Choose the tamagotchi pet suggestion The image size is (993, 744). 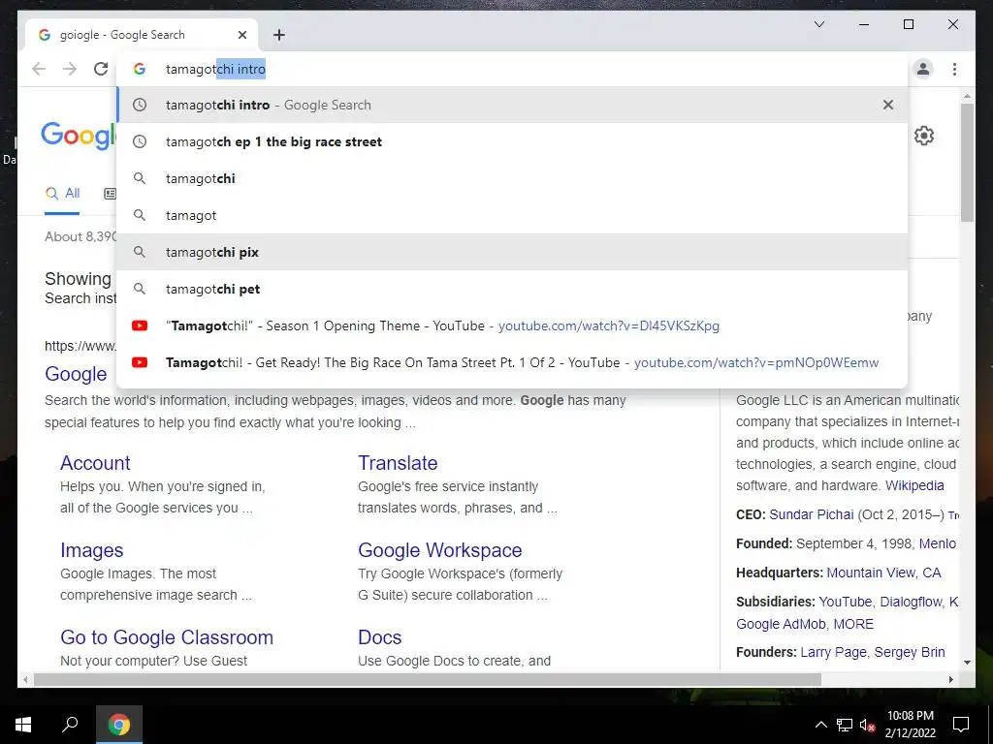tap(512, 289)
